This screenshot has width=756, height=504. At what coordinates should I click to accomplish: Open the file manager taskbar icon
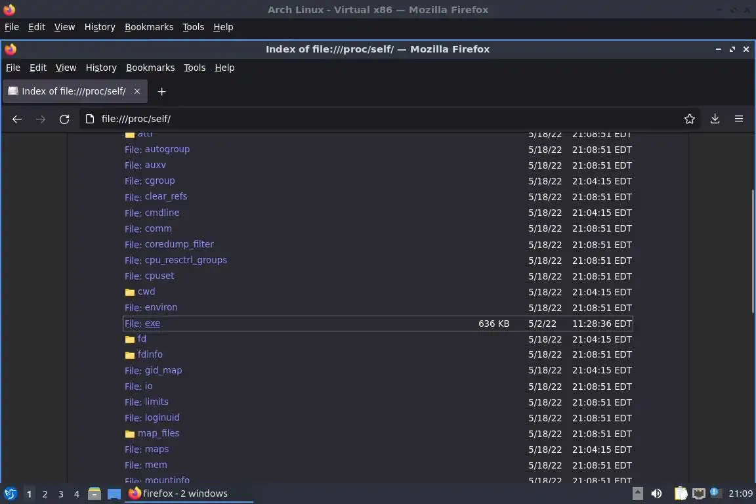pyautogui.click(x=94, y=494)
